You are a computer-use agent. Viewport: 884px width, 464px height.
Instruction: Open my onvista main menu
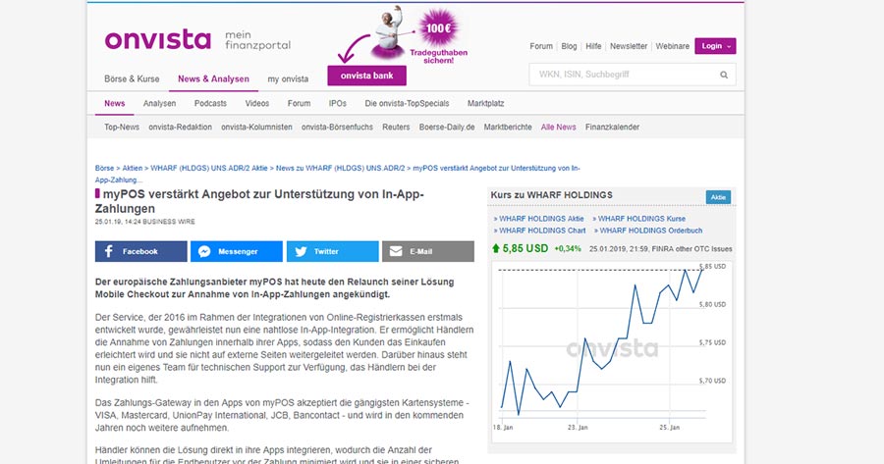coord(288,78)
